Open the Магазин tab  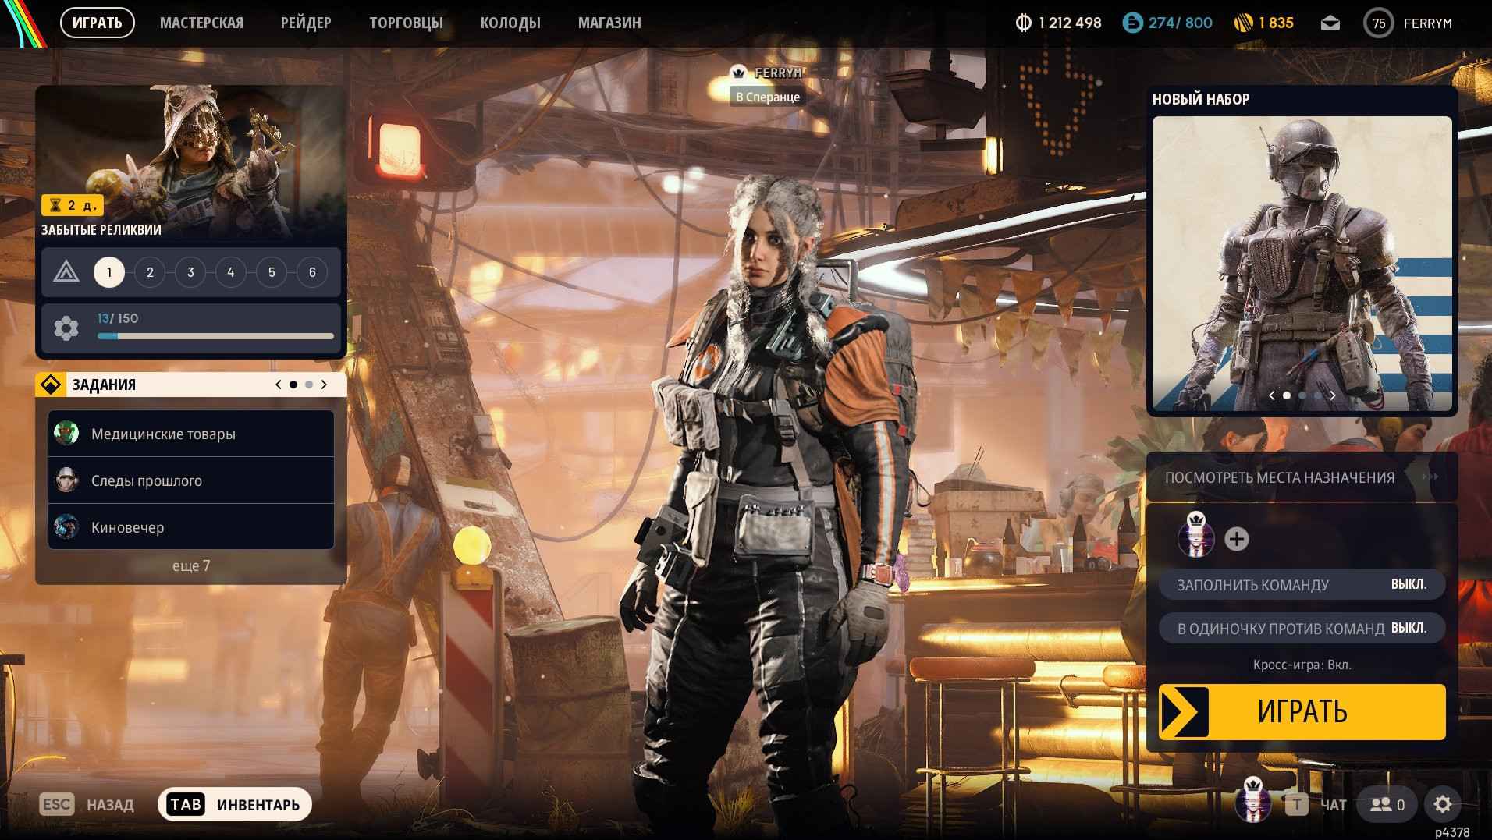[x=609, y=23]
